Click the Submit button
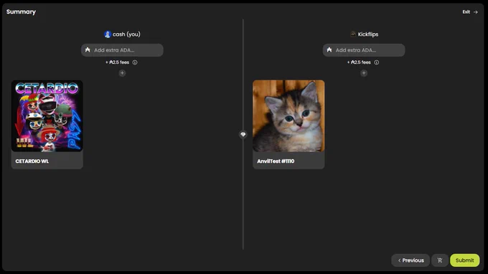Viewport: 488px width, 274px height. tap(464, 260)
